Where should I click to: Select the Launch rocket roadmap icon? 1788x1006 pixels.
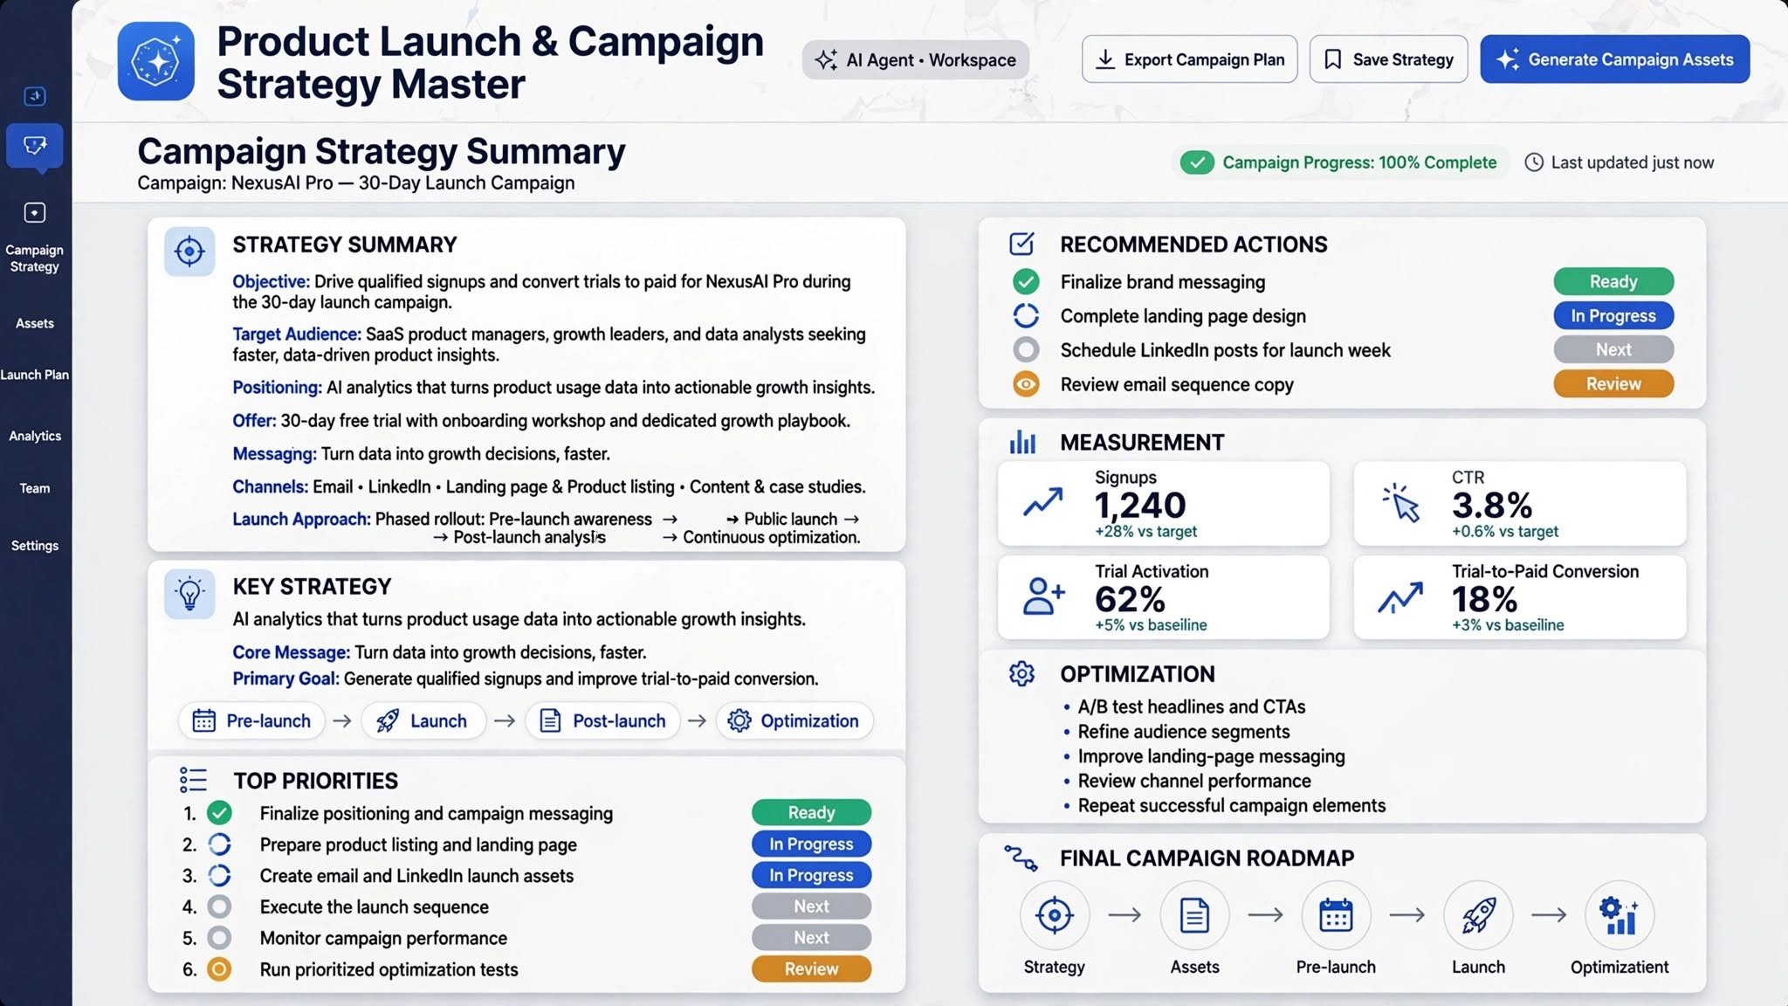coord(1478,915)
